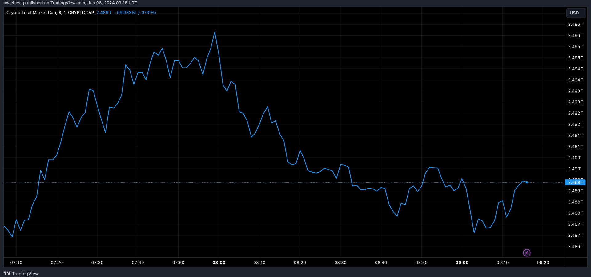
Task: Click the 2.489T value in legend
Action: (104, 13)
